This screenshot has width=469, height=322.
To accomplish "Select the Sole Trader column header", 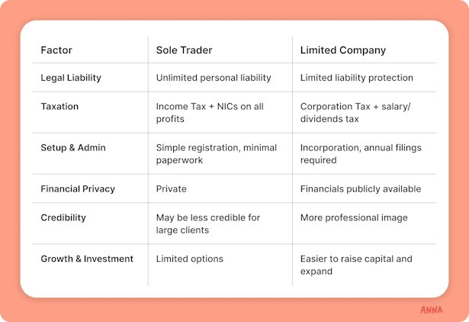I will coord(185,50).
